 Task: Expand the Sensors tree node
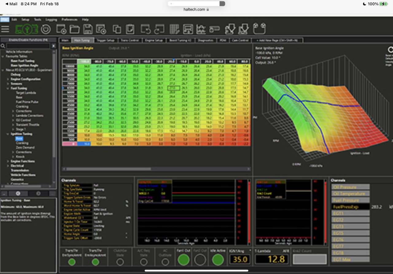(x=8, y=84)
